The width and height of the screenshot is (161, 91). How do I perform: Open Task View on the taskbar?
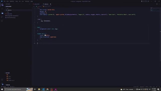[x=35, y=89]
